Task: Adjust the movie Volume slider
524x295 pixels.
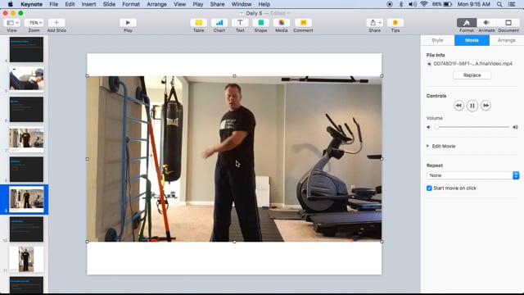Action: click(x=472, y=127)
